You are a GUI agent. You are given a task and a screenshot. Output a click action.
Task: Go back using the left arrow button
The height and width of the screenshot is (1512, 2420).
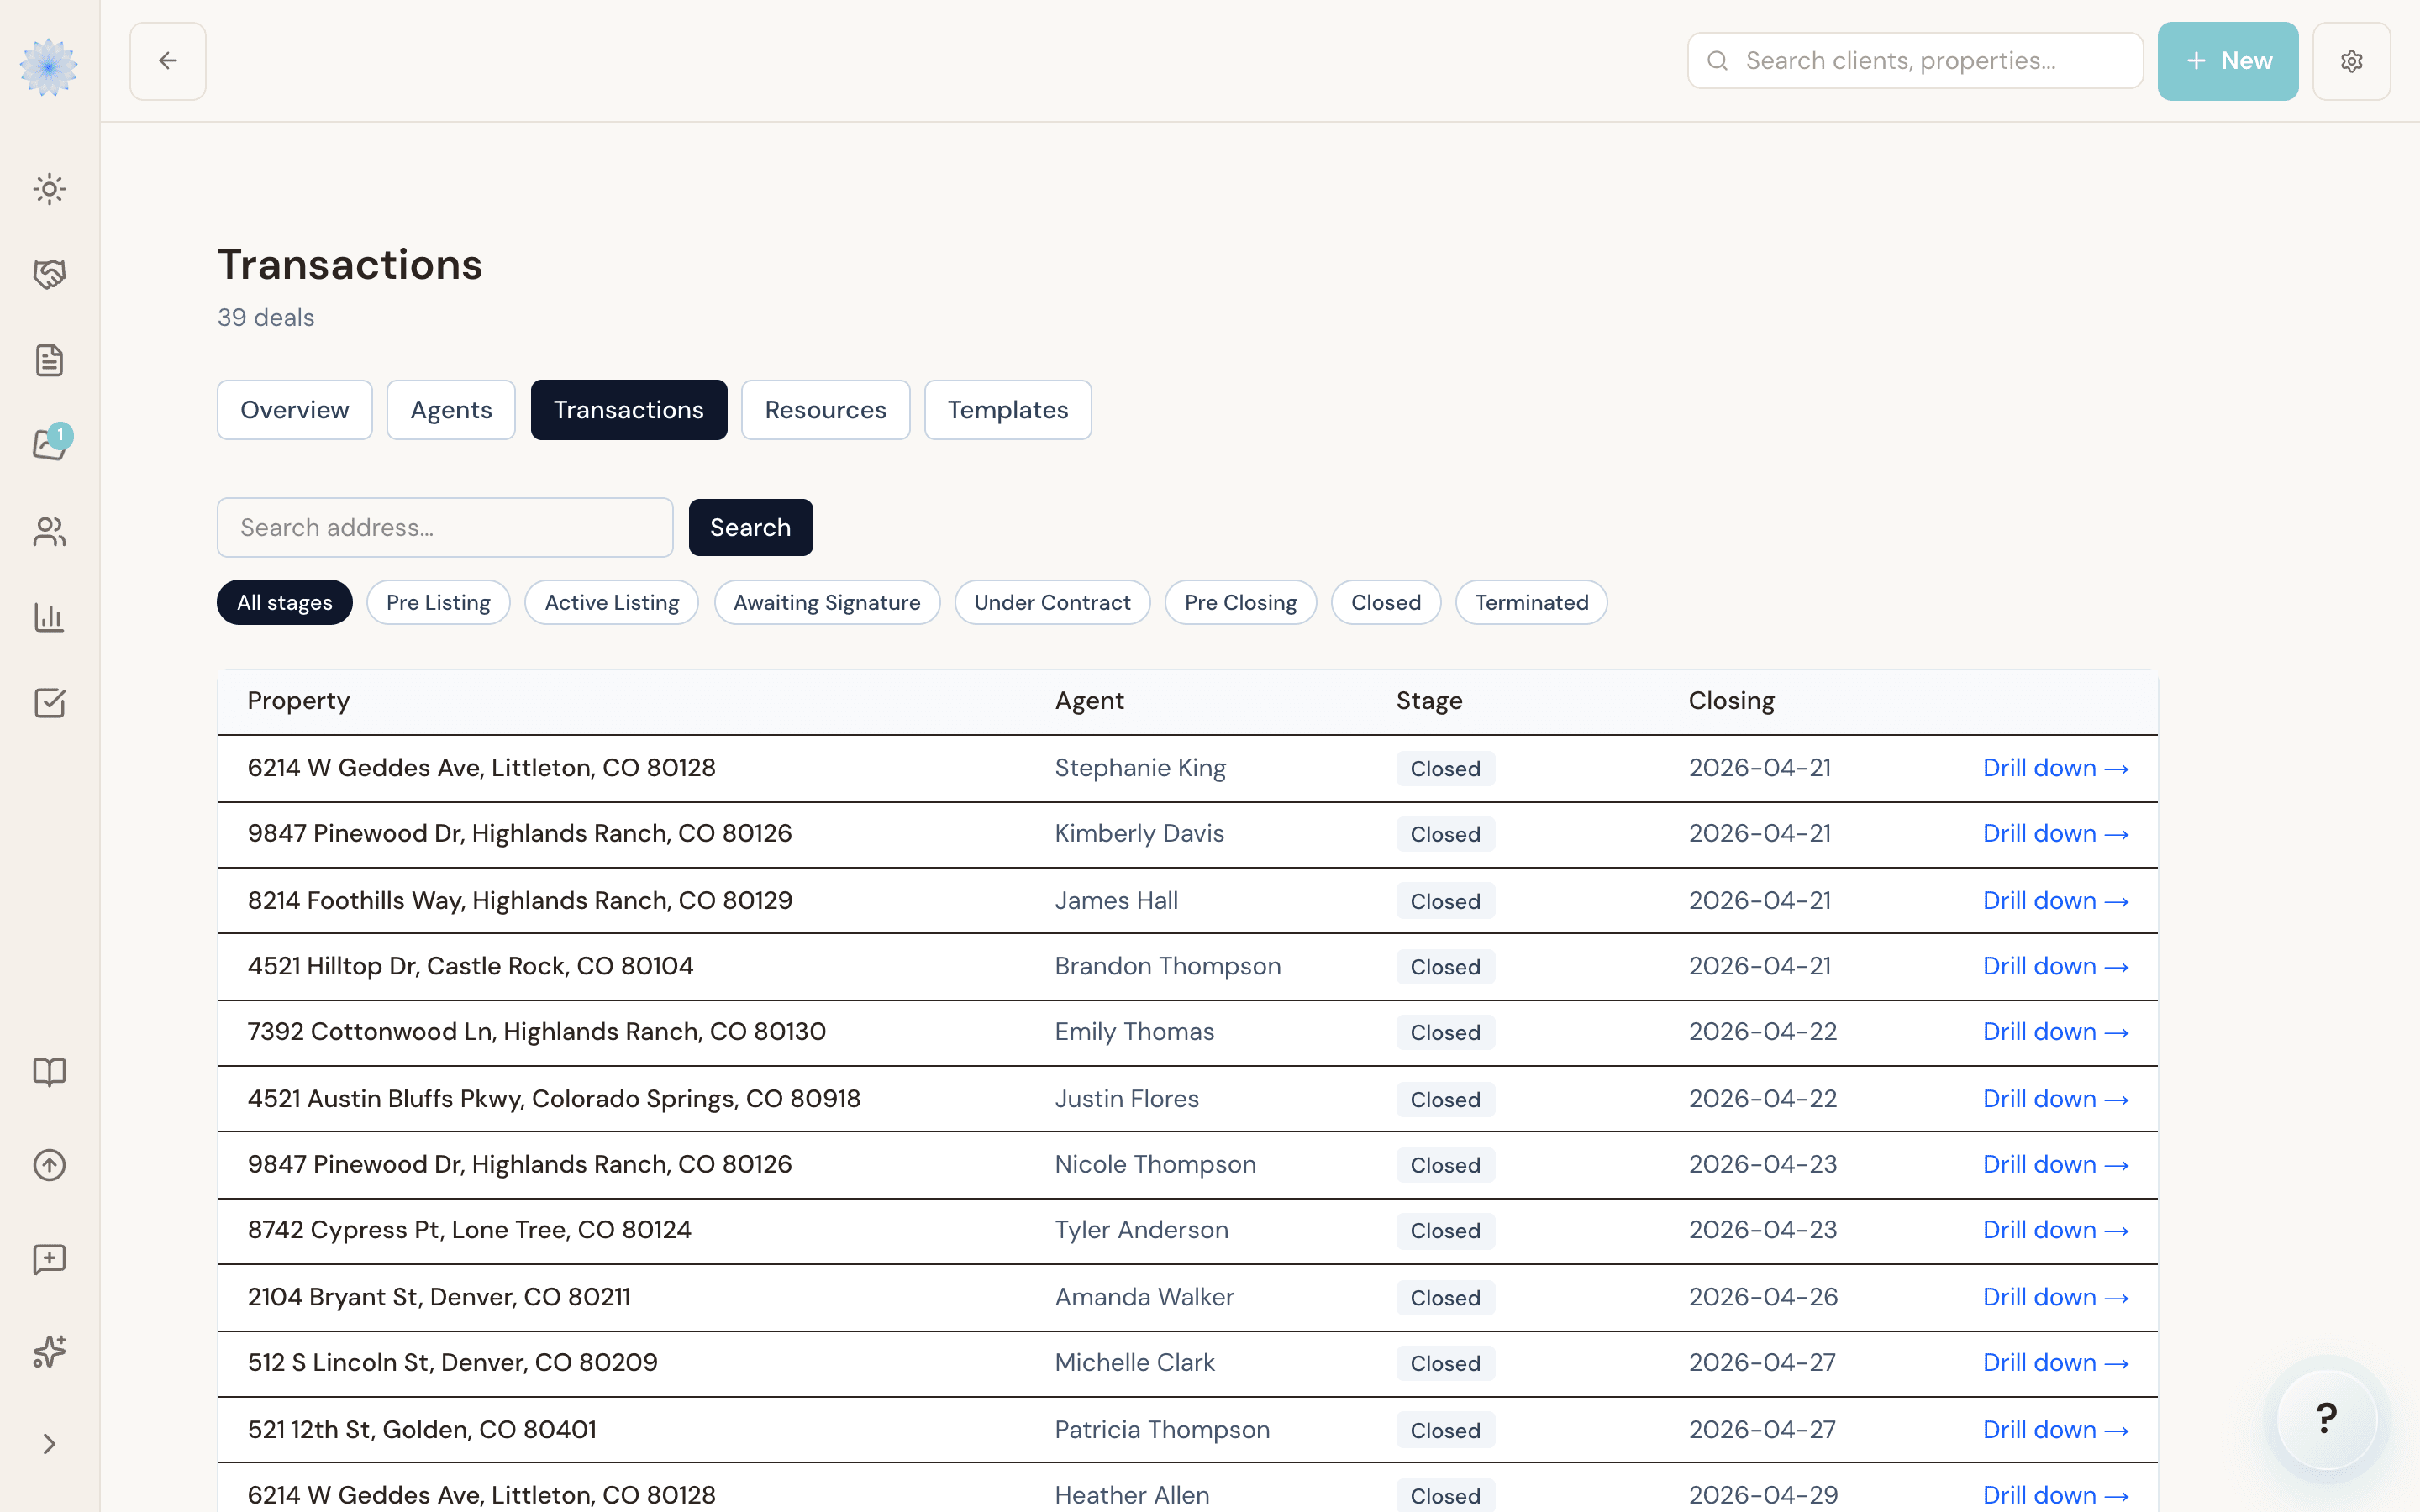click(168, 61)
